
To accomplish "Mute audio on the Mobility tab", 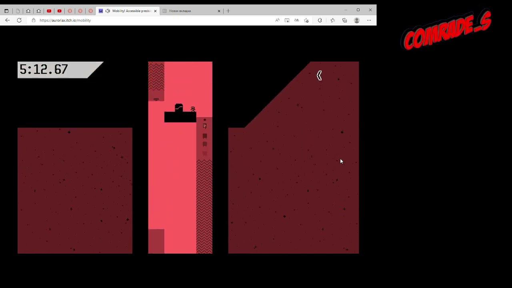I will [x=108, y=11].
